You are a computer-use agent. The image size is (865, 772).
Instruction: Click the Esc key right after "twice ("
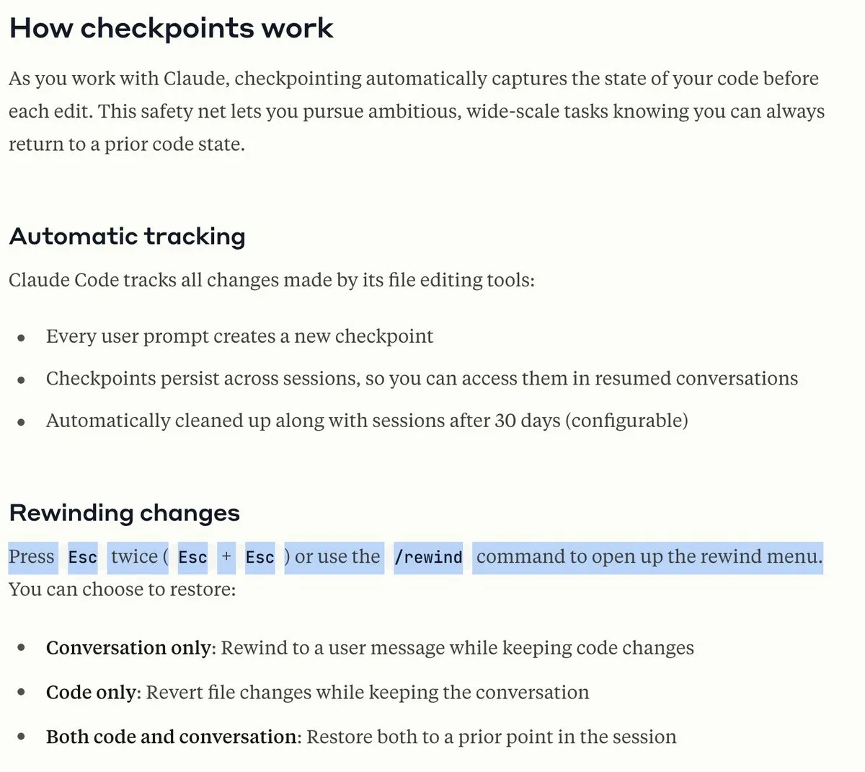[192, 558]
